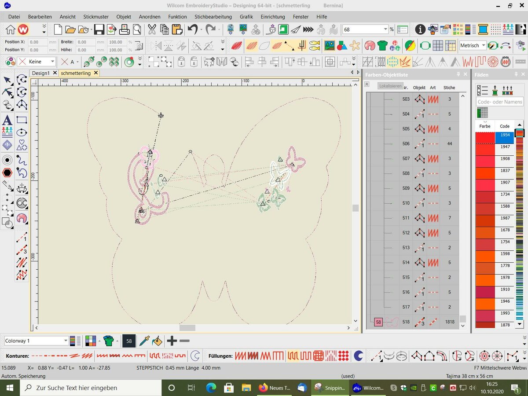Open the undo history dropdown arrow
Image resolution: width=528 pixels, height=396 pixels.
(201, 30)
